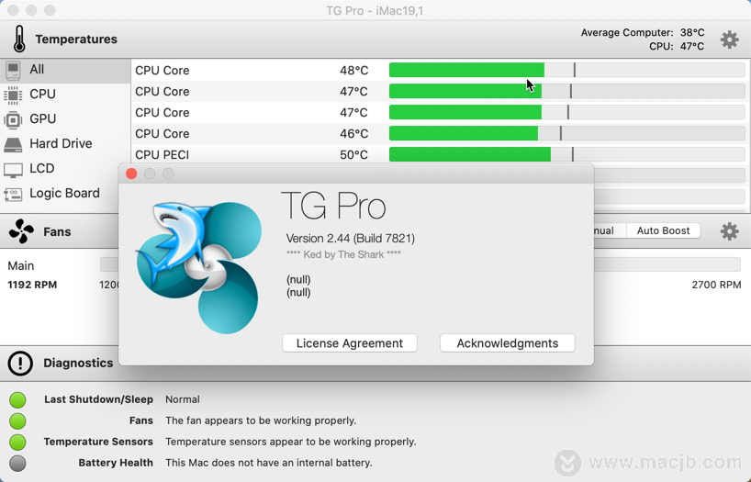This screenshot has width=751, height=482.
Task: Click the 48°C CPU Core temperature bar
Action: coord(566,70)
